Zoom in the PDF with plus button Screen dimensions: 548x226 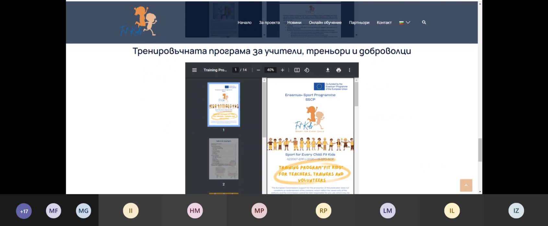point(283,70)
